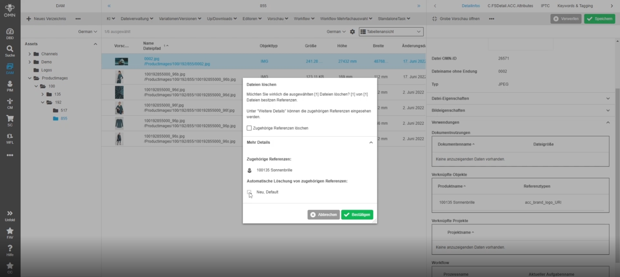Click Neues Verzeichnis button

pos(46,19)
